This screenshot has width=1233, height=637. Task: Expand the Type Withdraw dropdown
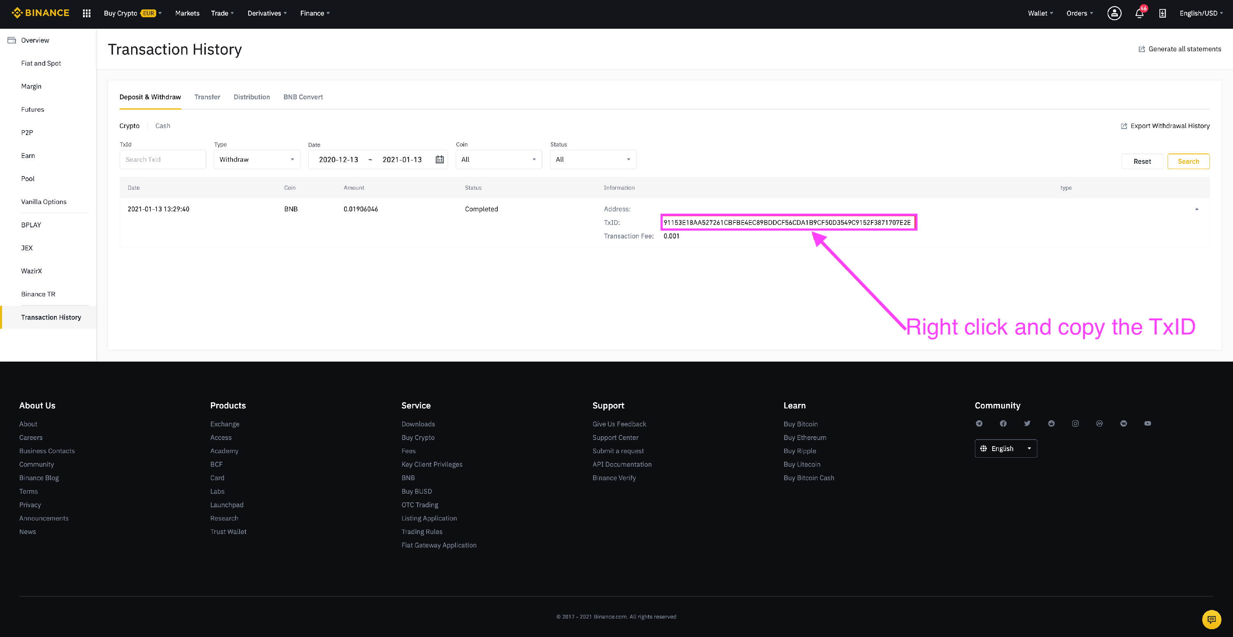256,160
